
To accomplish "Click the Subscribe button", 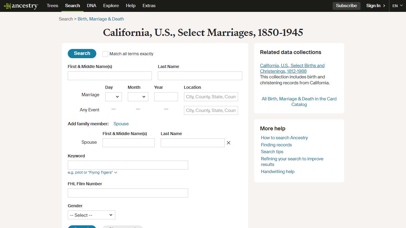I will point(347,6).
